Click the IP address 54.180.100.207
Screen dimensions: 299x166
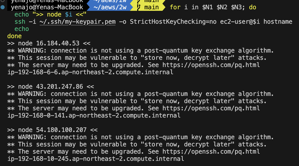click(x=61, y=130)
